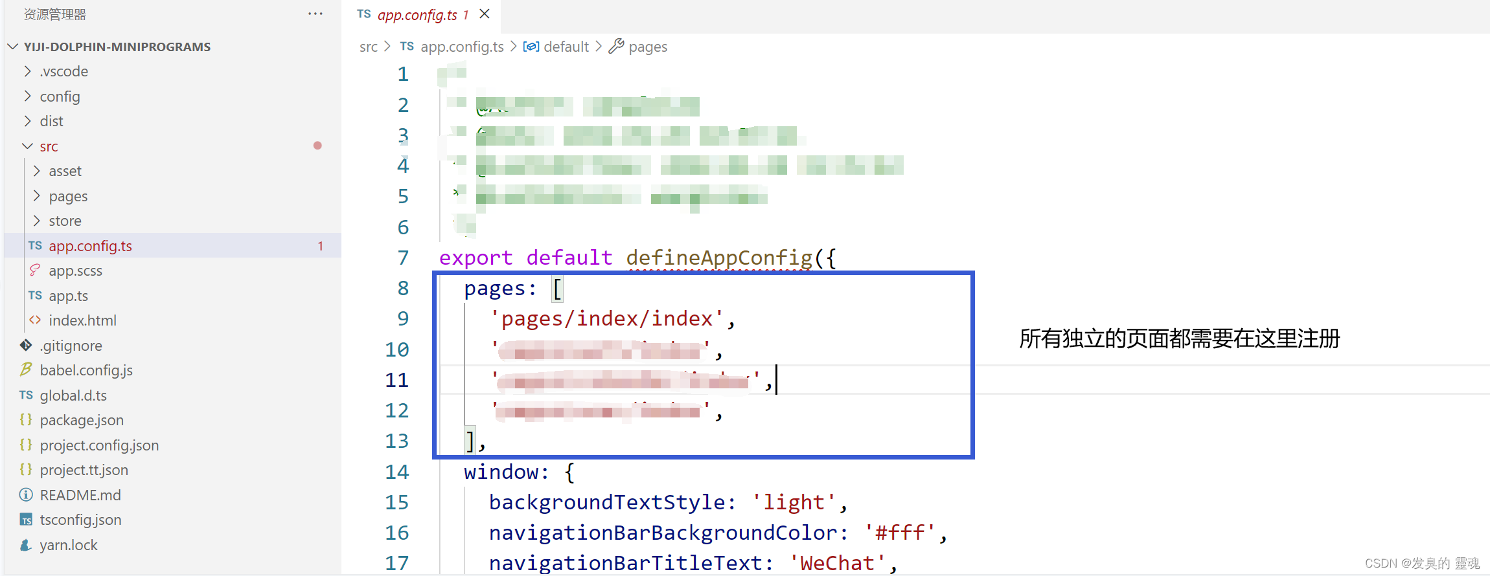Viewport: 1490px width, 576px height.
Task: Click the default breadcrumb item
Action: [566, 47]
